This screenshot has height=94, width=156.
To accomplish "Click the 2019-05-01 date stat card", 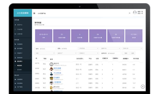I will [x=44, y=36].
